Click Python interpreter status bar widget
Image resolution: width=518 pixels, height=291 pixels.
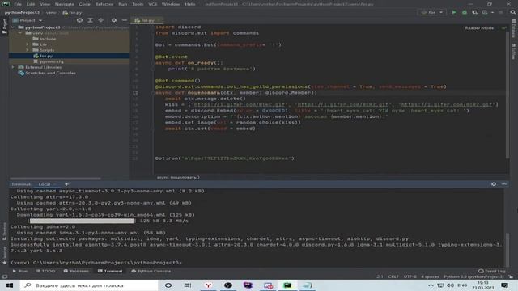[x=473, y=276]
